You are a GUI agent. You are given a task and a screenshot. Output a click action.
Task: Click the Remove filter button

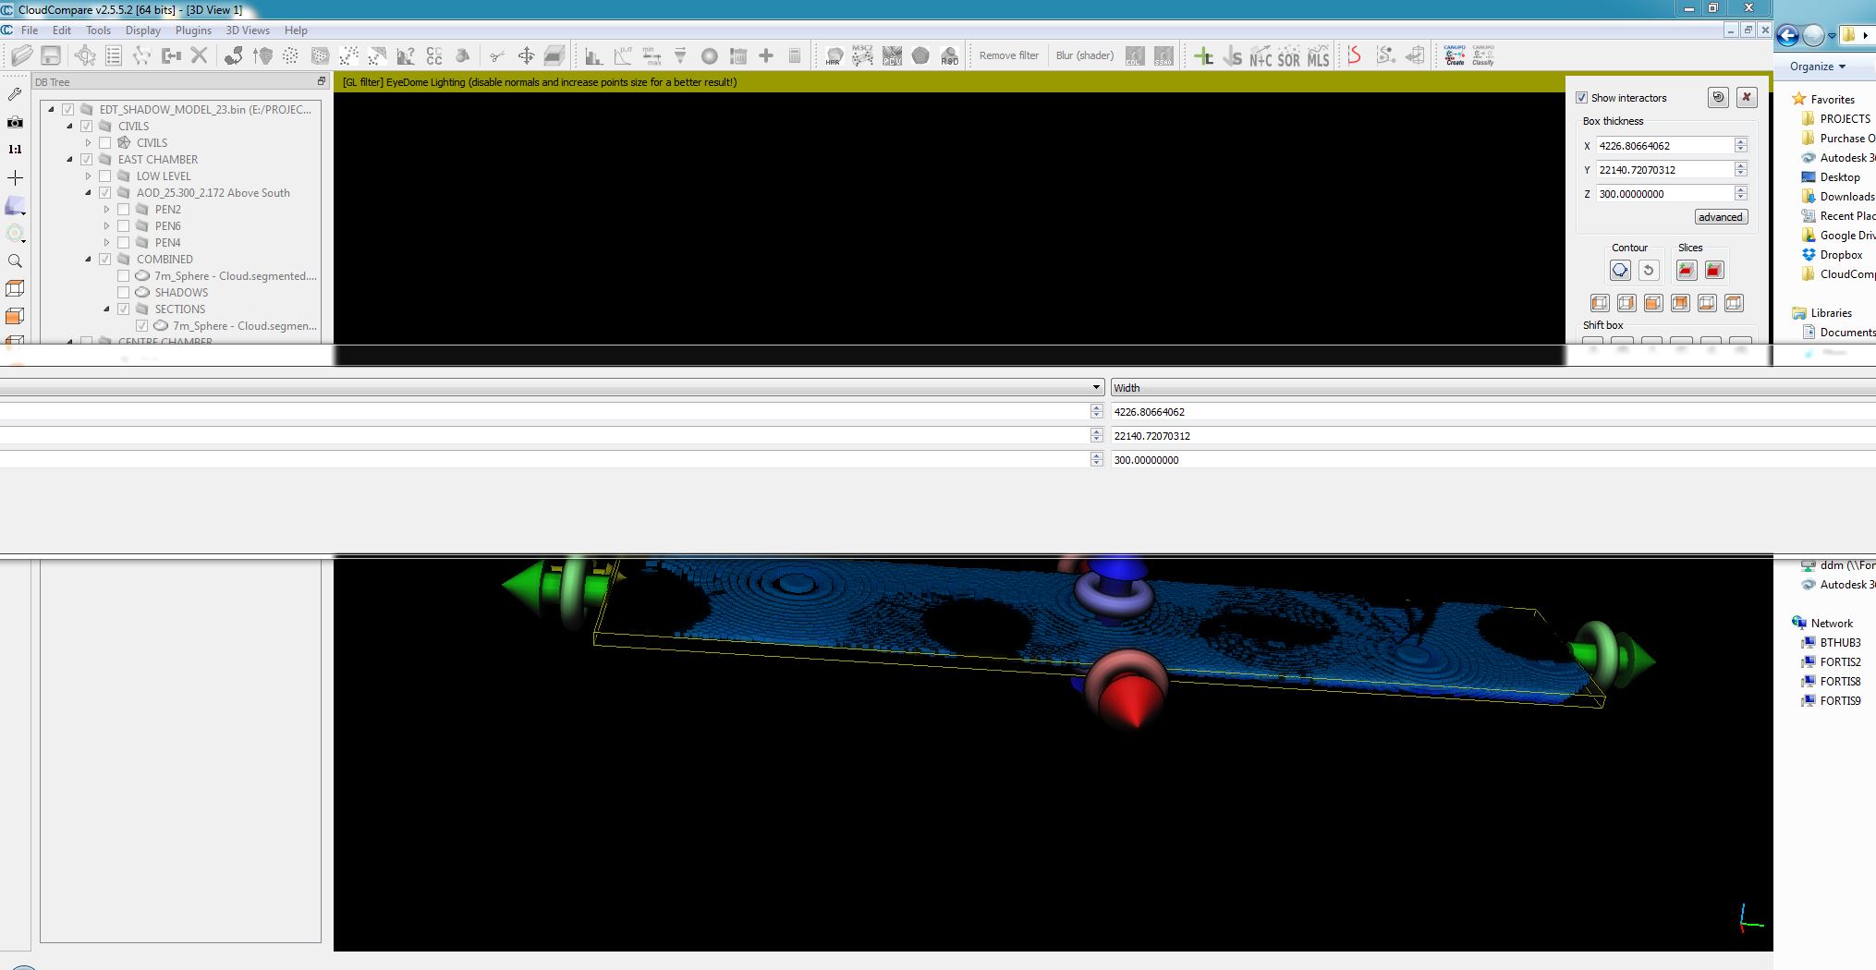click(x=1008, y=55)
